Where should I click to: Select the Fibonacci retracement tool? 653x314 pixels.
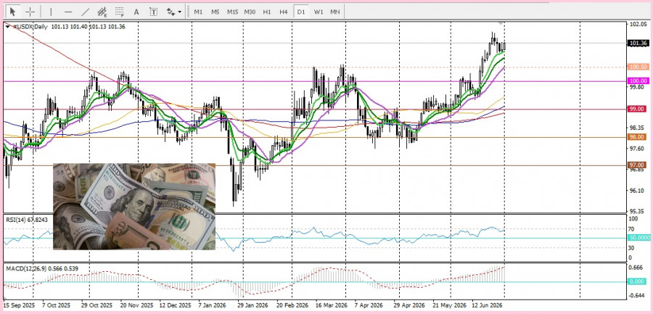[x=120, y=12]
